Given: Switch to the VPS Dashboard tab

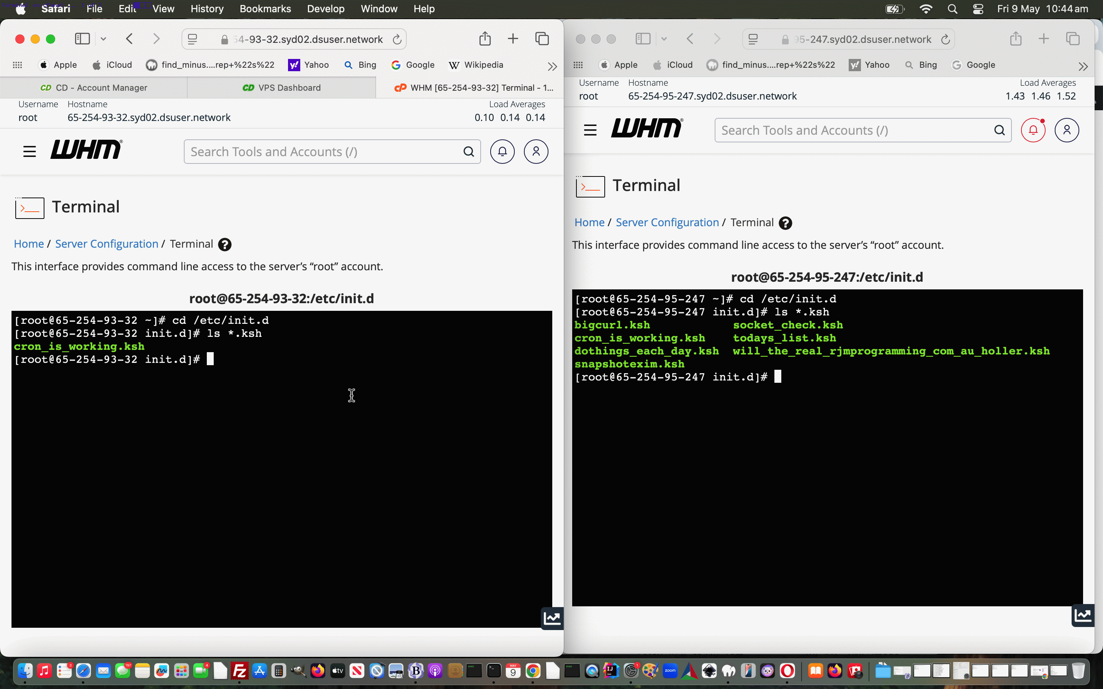Looking at the screenshot, I should tap(281, 88).
